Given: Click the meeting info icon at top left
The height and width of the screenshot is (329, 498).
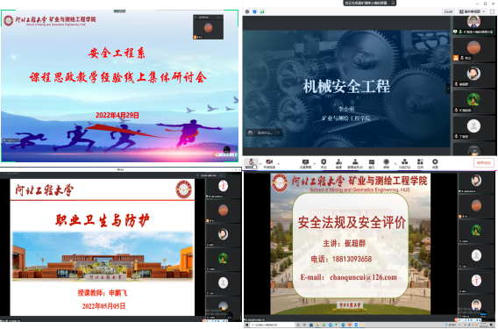Looking at the screenshot, I should [247, 11].
